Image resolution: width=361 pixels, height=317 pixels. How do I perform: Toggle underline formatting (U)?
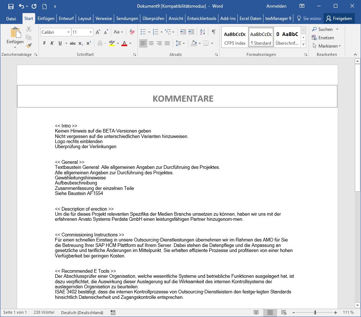click(x=60, y=43)
